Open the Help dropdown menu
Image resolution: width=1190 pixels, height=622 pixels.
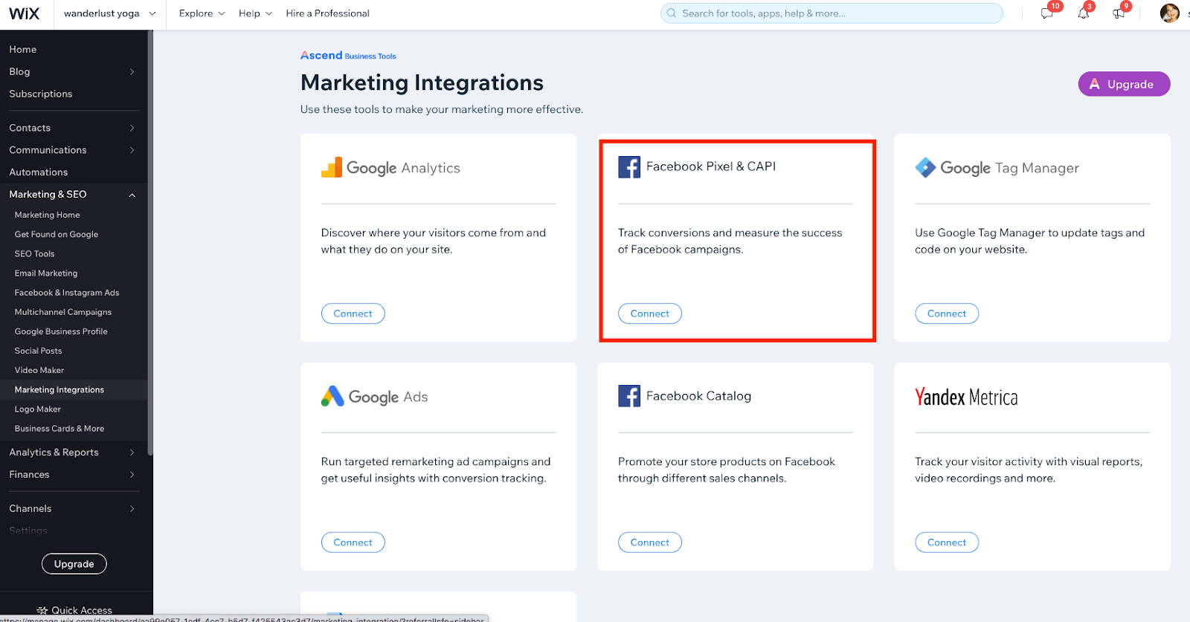[255, 13]
